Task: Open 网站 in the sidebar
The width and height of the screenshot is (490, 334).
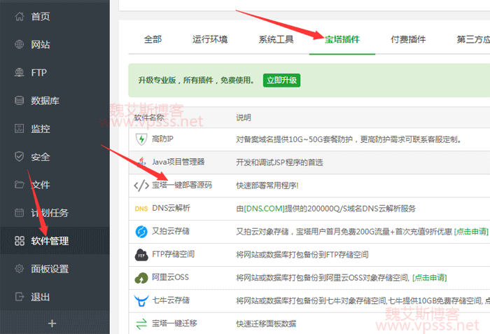Action: (x=41, y=44)
